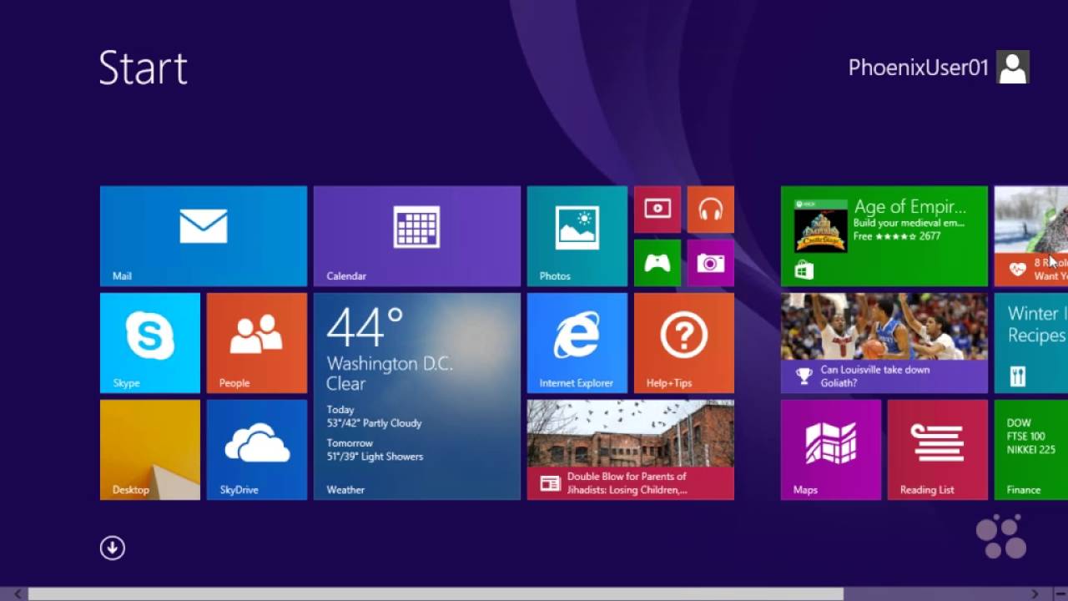Open the Reading List tile
1068x601 pixels.
938,450
